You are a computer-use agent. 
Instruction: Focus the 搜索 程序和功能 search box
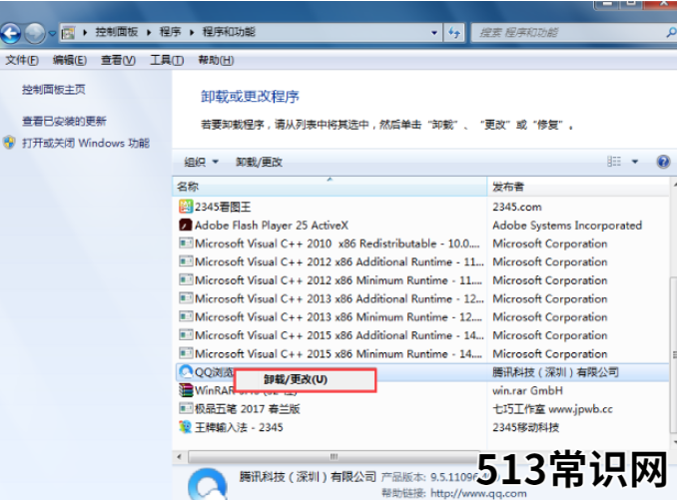pos(570,33)
